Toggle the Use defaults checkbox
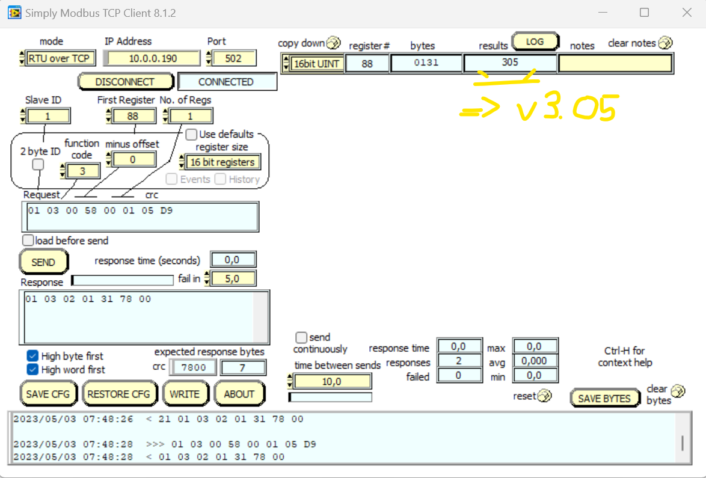This screenshot has width=706, height=478. pyautogui.click(x=191, y=134)
